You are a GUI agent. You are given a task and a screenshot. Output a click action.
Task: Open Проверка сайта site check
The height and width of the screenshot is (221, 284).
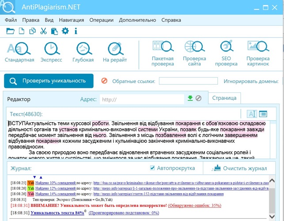tap(194, 53)
